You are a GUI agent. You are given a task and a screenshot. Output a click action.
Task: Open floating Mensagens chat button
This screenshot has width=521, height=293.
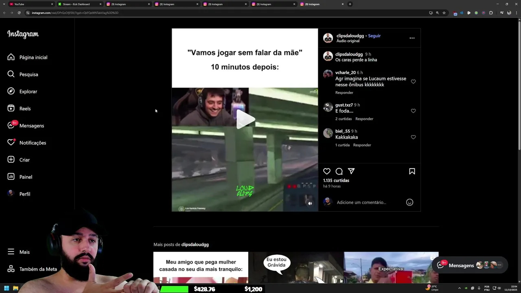[470, 265]
